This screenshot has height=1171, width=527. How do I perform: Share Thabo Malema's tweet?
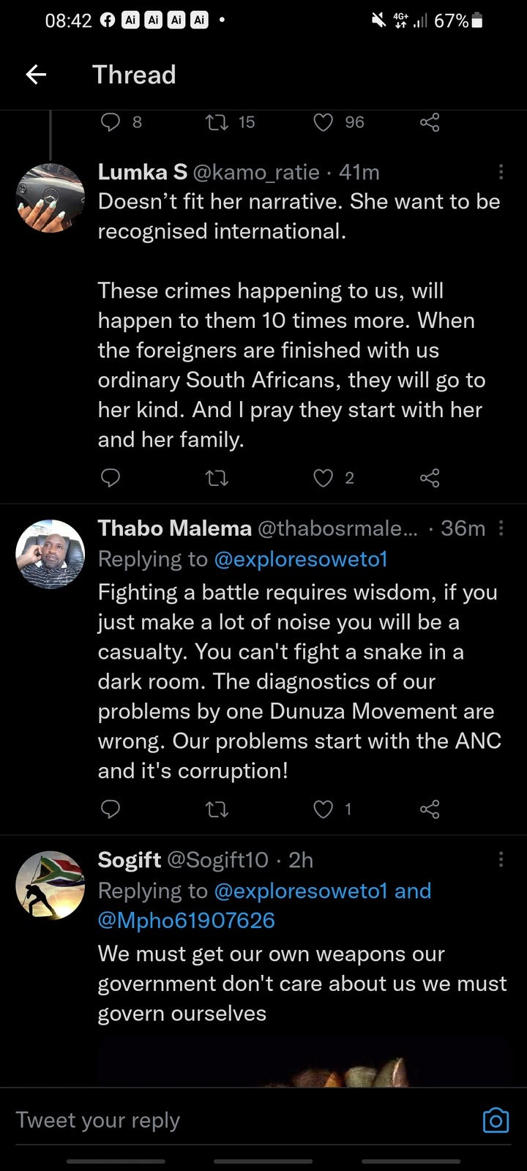[x=430, y=809]
